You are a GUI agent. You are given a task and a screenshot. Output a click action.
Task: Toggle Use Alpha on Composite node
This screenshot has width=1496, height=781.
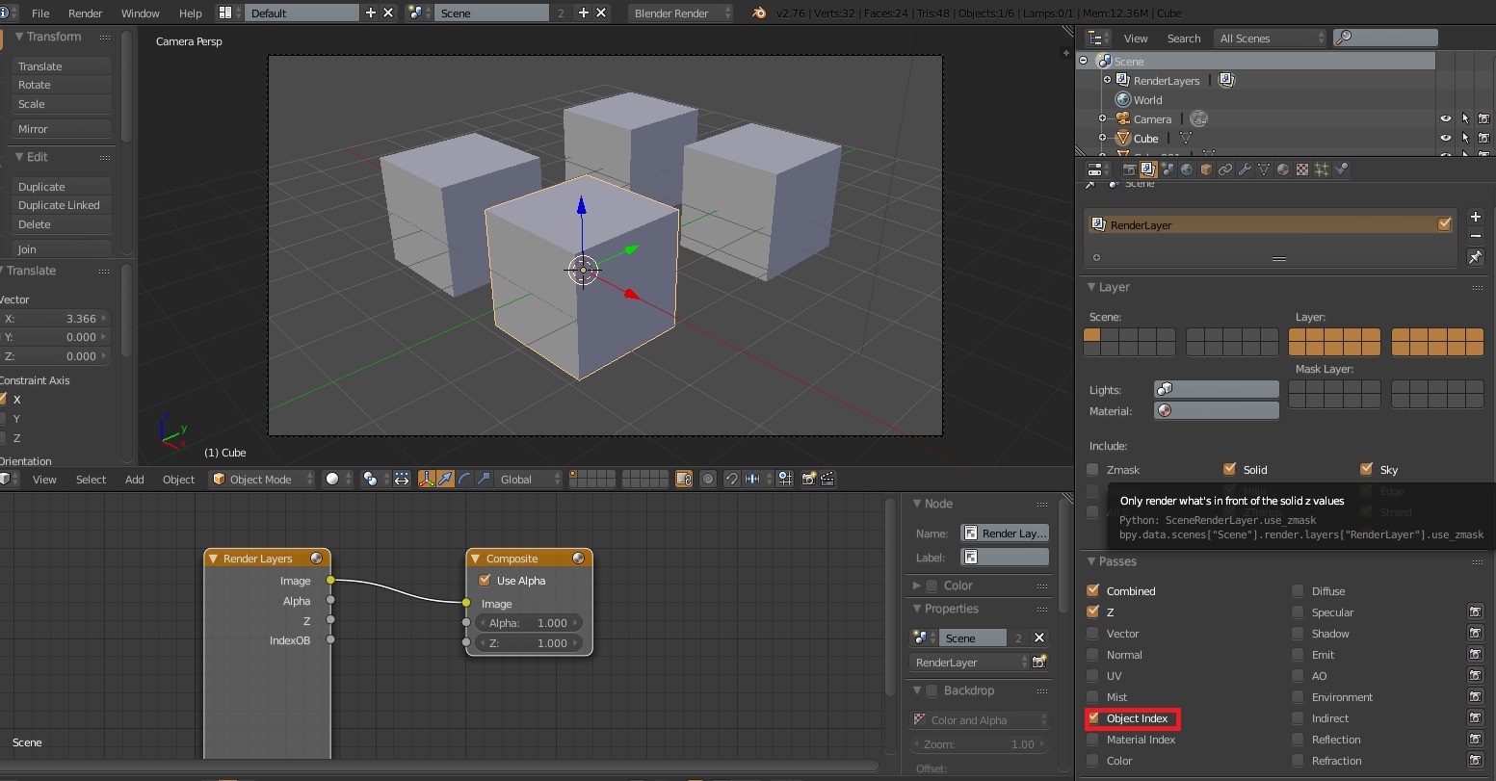tap(485, 581)
